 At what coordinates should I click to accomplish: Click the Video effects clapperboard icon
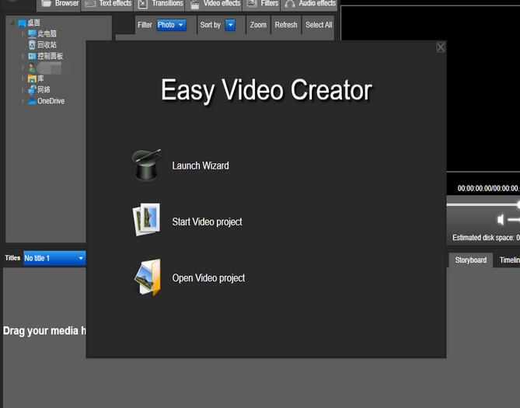194,4
